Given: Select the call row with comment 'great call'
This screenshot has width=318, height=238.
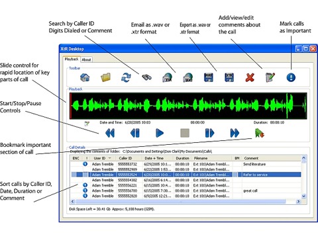Looking at the screenshot, I should (x=185, y=190).
